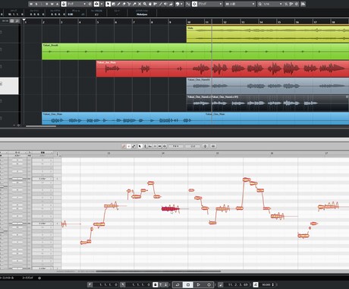Open the Grid type dropdown
The height and width of the screenshot is (289, 349).
pos(240,4)
